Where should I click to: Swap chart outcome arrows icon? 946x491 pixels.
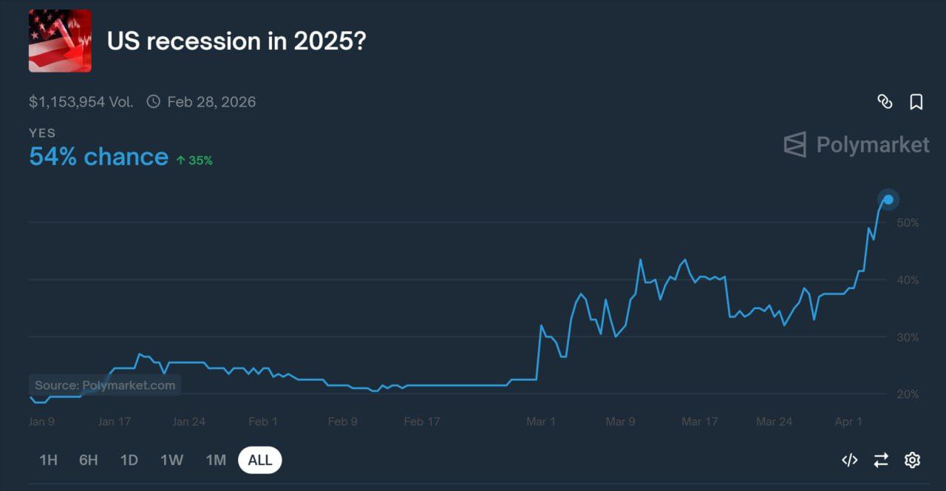pyautogui.click(x=881, y=460)
